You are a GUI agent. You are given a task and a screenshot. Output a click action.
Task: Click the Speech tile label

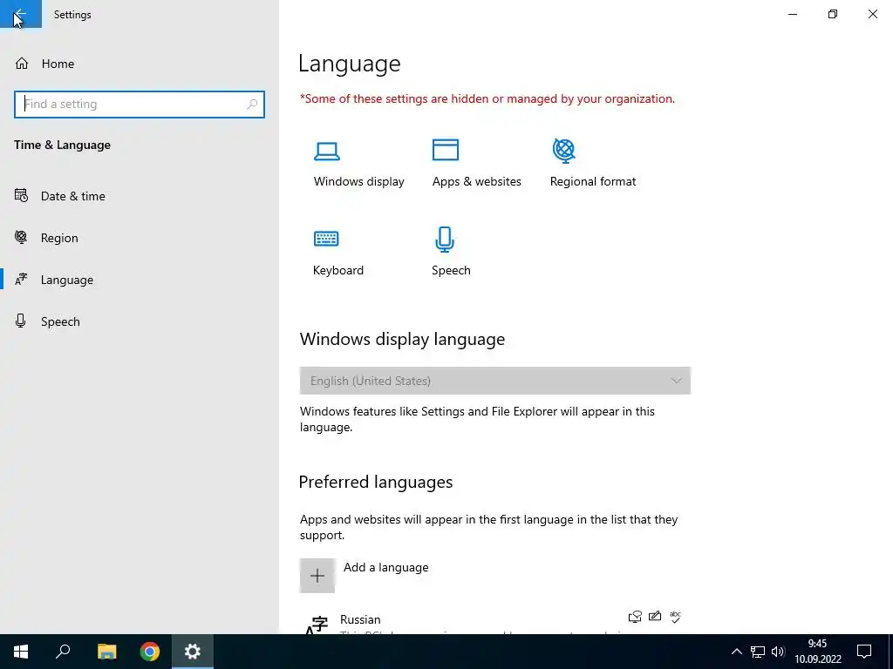click(x=451, y=270)
